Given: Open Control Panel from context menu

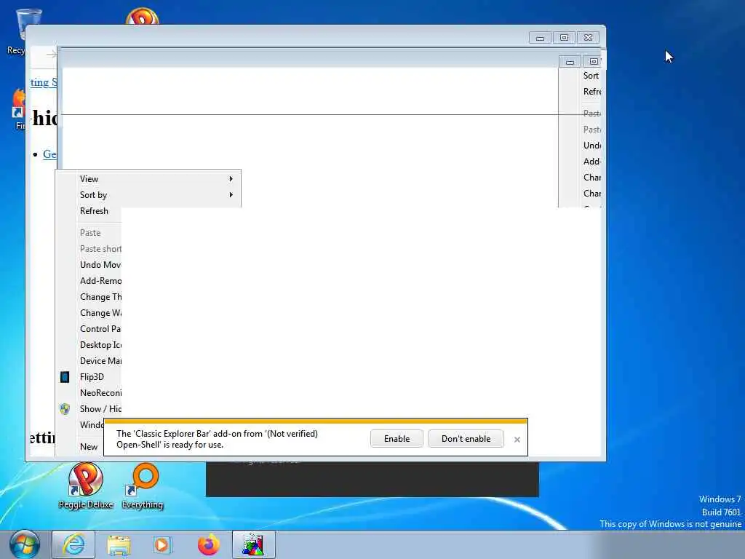Looking at the screenshot, I should pyautogui.click(x=100, y=329).
